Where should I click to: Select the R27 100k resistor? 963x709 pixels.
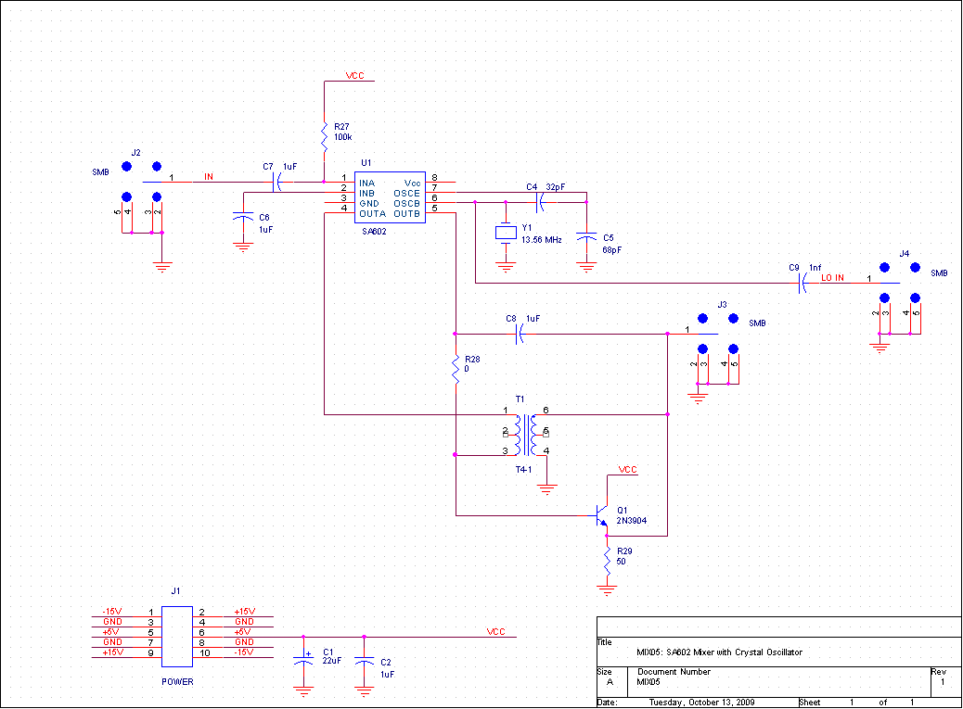[324, 134]
